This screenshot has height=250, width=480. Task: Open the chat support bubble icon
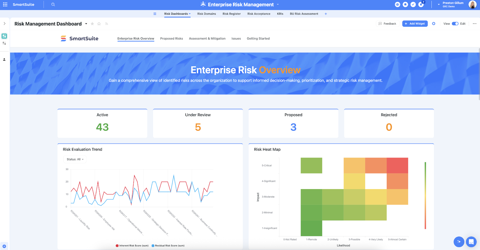click(471, 242)
